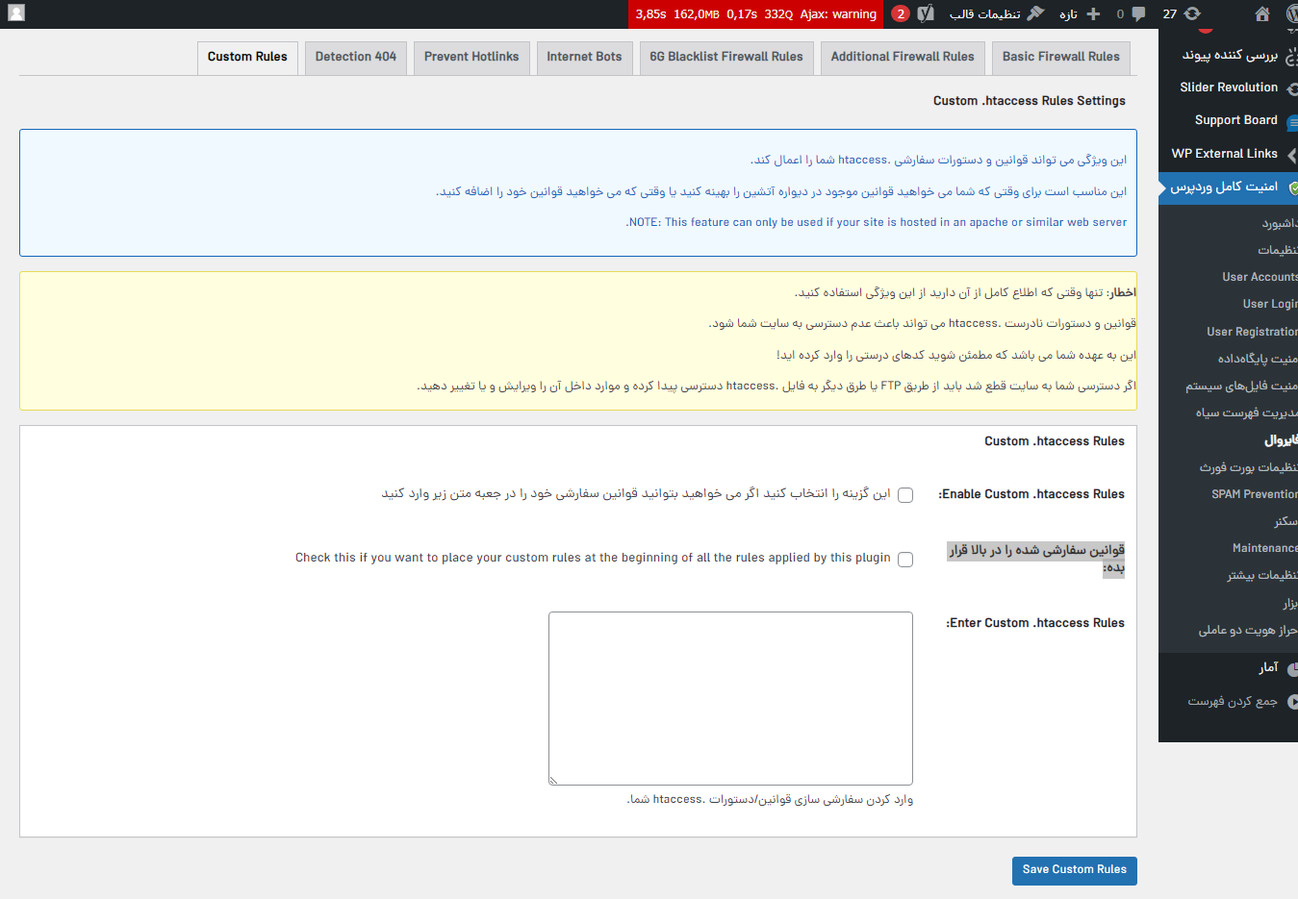
Task: Open Maintenance submenu
Action: 1264,548
